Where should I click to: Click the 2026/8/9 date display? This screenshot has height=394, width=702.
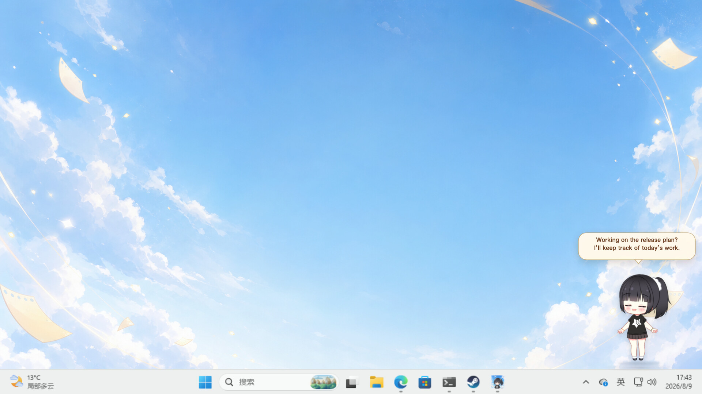(679, 386)
